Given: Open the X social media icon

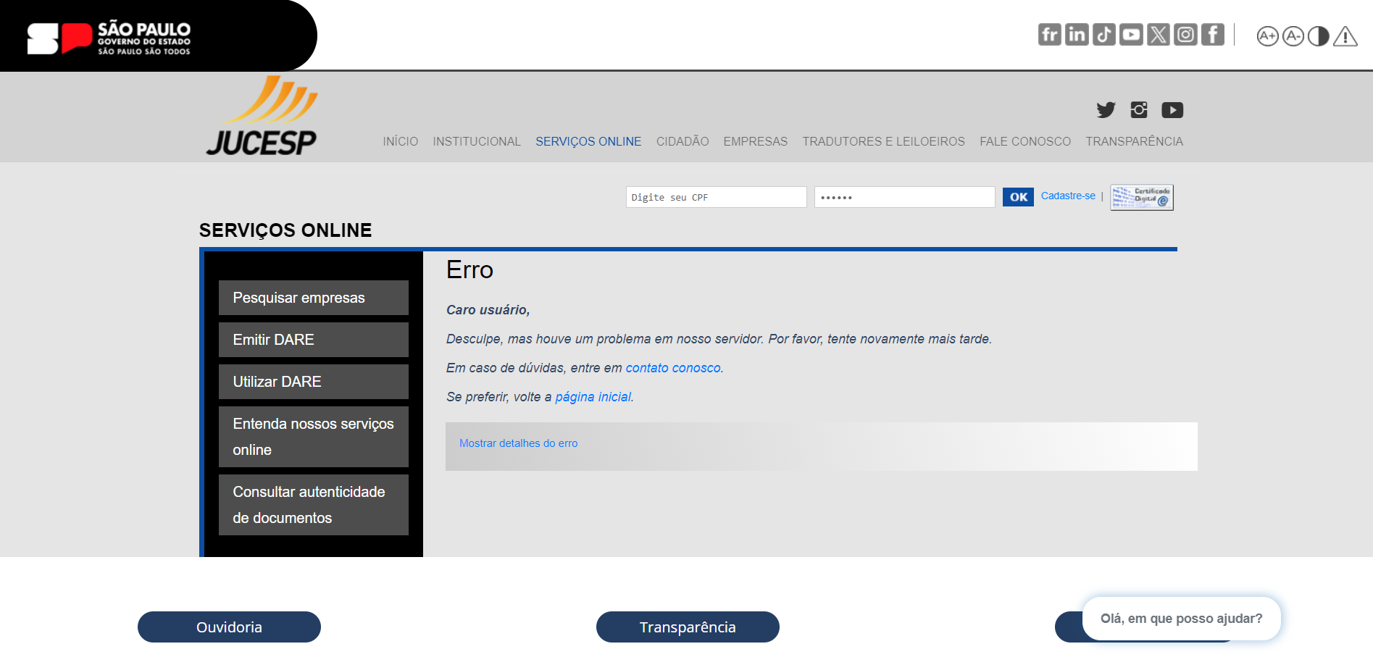Looking at the screenshot, I should 1159,35.
